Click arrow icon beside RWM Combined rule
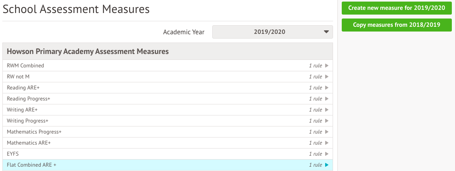 [327, 66]
